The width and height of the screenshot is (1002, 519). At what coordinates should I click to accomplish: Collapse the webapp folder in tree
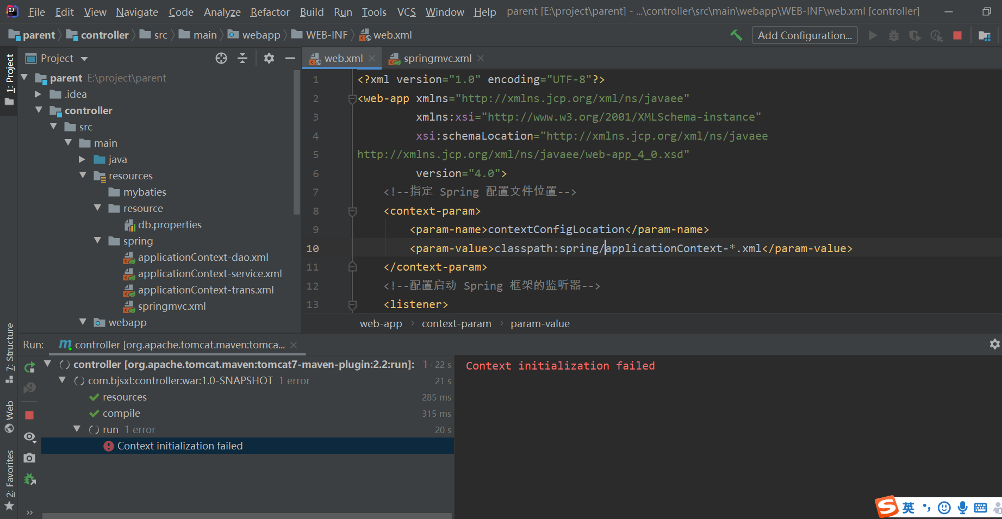point(83,322)
